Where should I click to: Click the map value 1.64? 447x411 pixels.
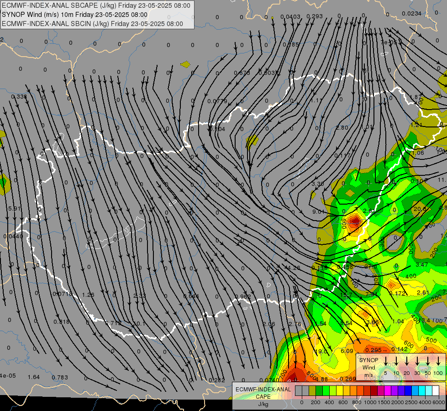point(34,377)
